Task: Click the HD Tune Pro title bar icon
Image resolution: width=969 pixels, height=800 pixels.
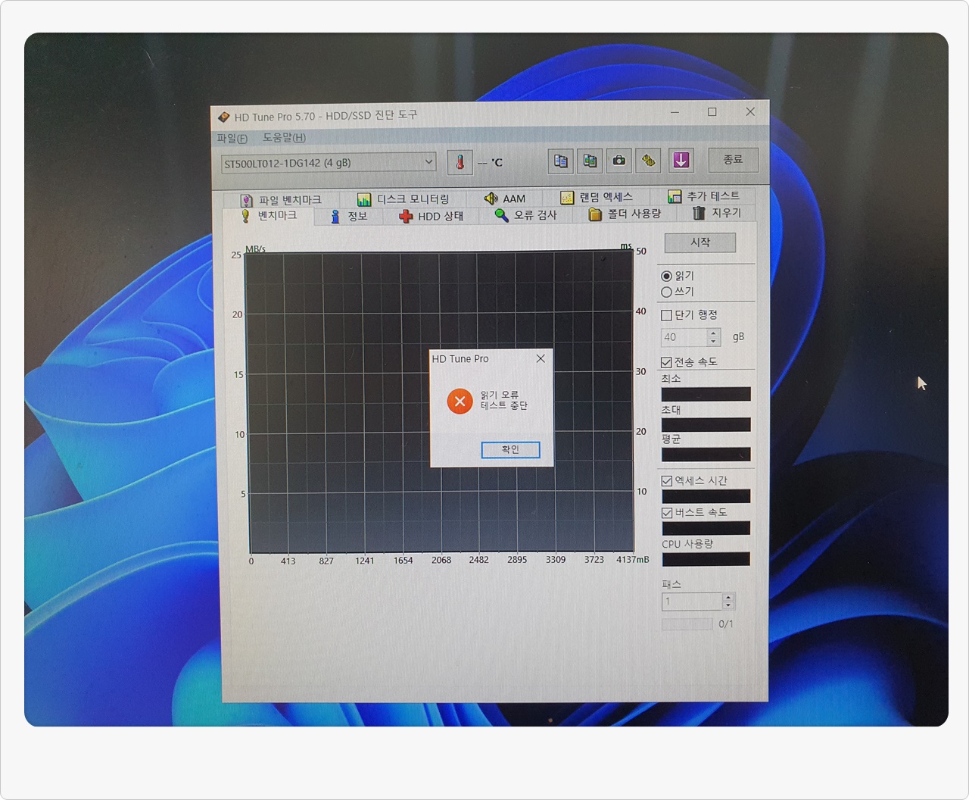Action: click(224, 117)
